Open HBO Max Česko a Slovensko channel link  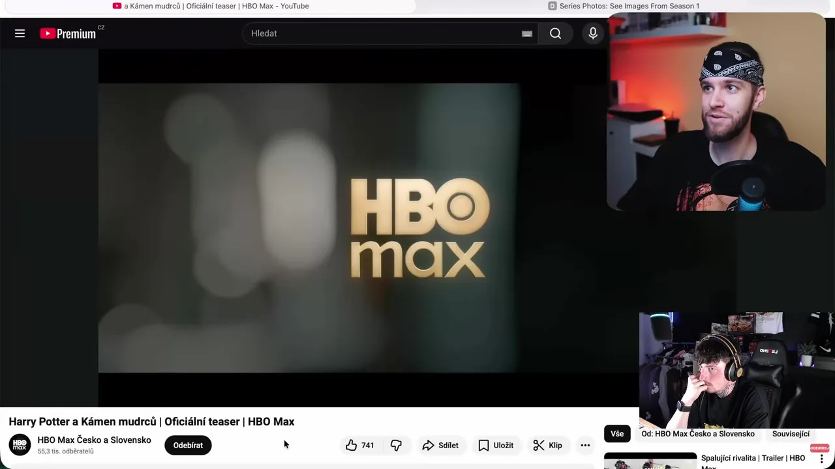coord(94,440)
